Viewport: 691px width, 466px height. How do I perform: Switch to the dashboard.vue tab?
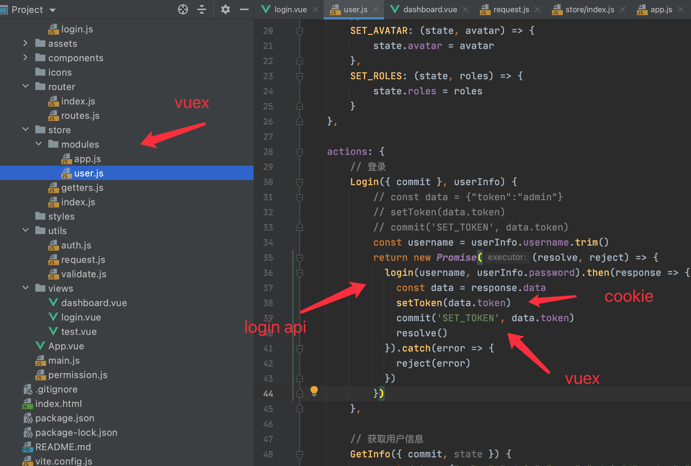pyautogui.click(x=424, y=9)
